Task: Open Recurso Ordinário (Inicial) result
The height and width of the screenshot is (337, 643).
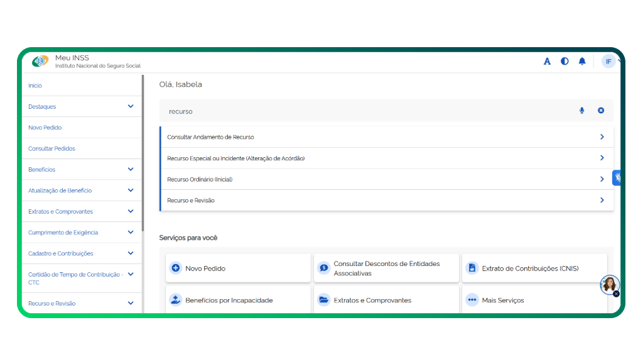Action: (387, 179)
